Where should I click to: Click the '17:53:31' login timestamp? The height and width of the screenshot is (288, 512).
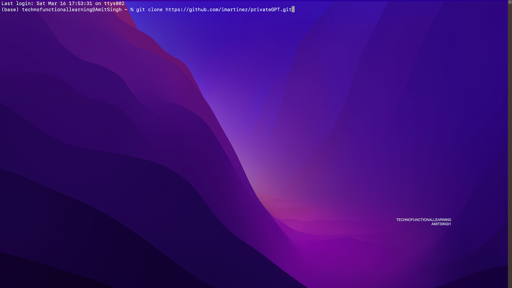click(x=80, y=4)
